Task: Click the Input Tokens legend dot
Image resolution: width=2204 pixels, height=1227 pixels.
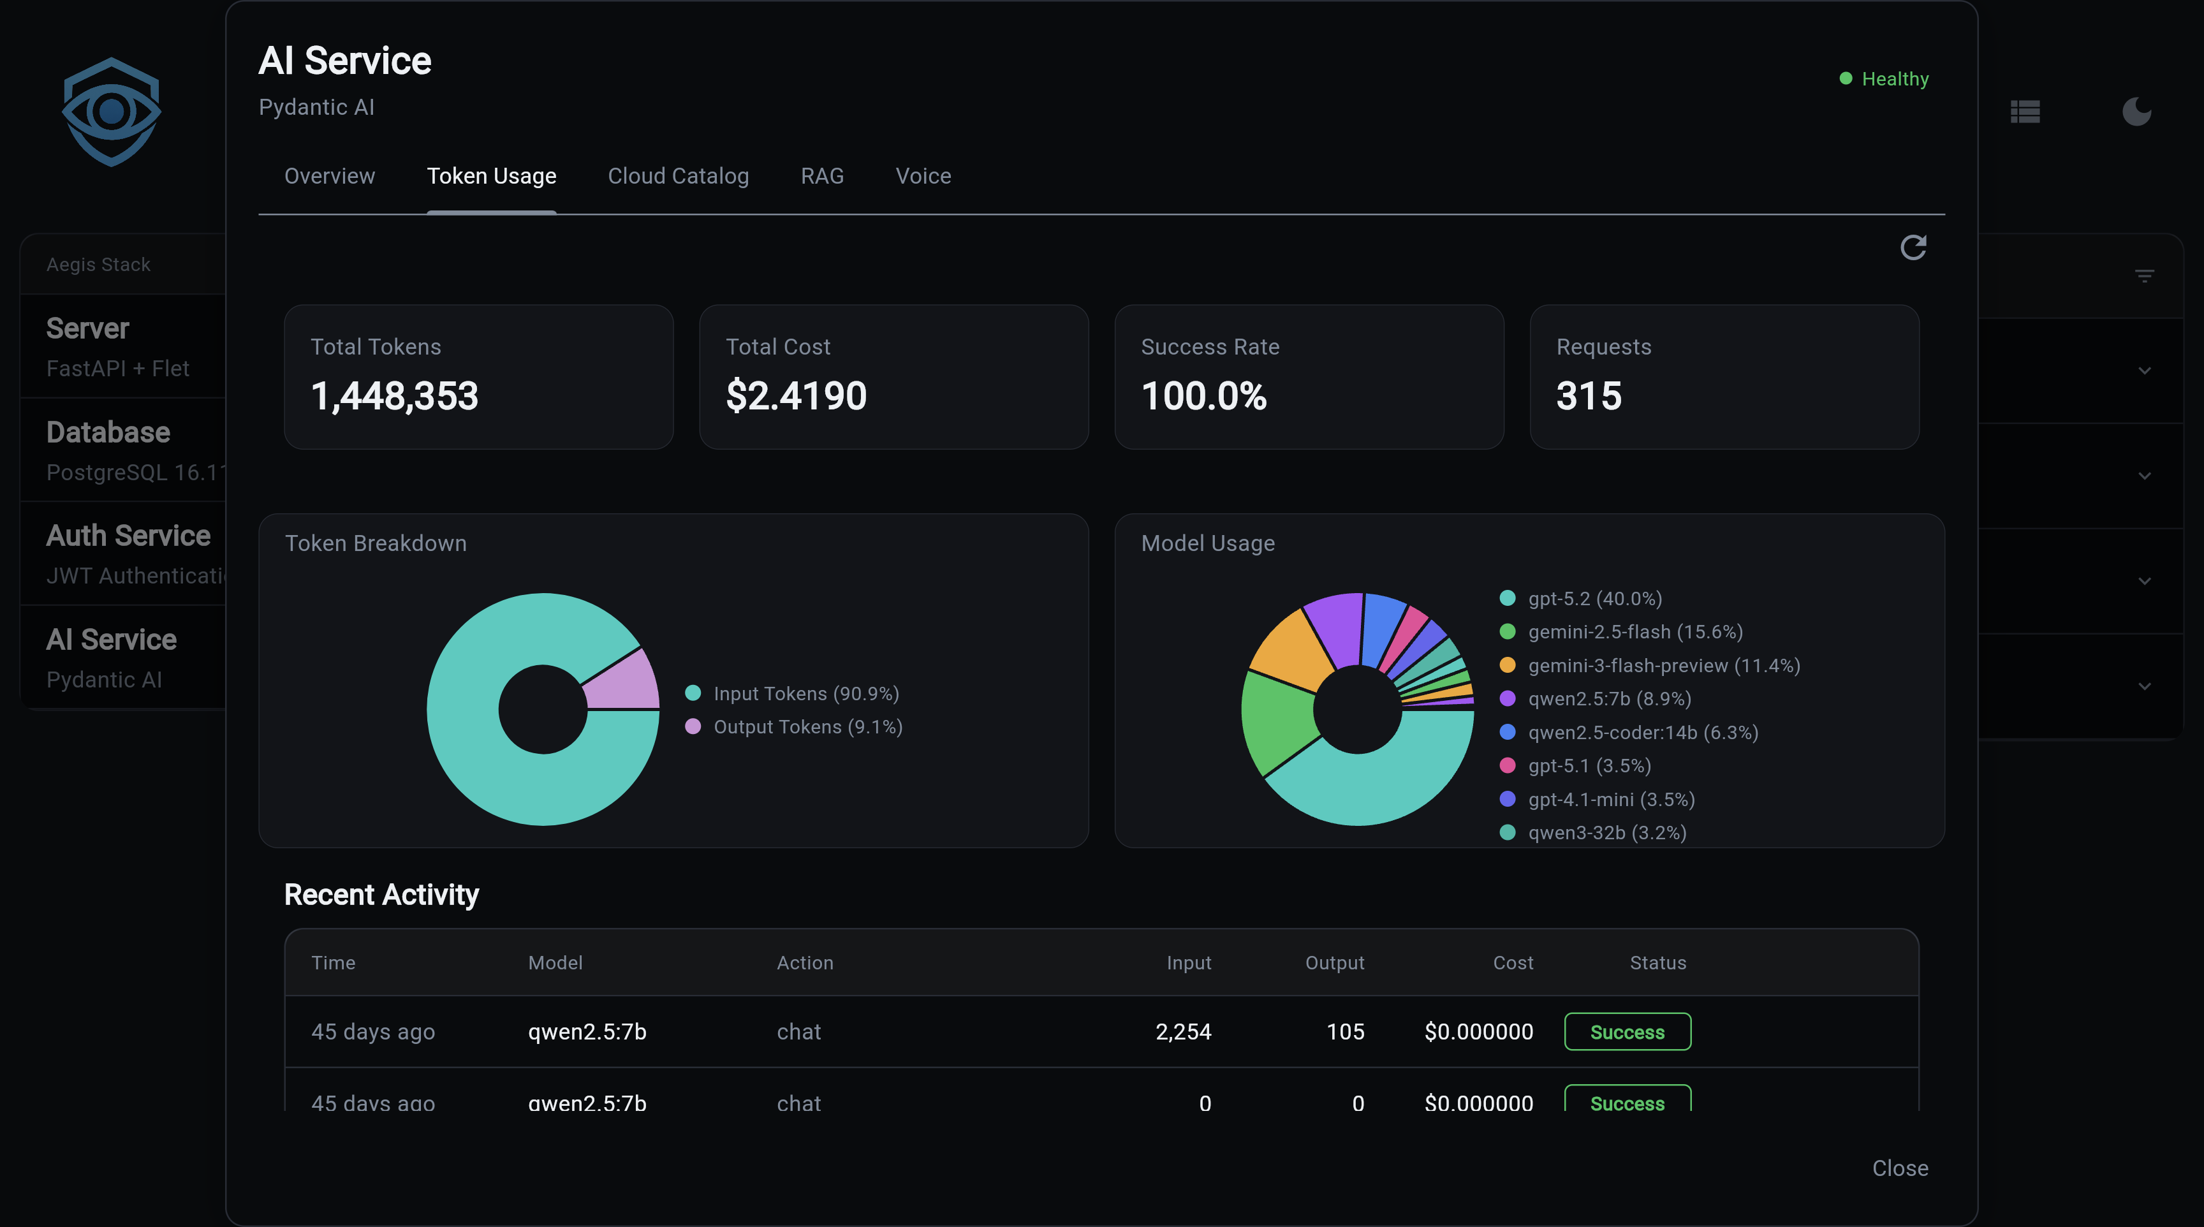Action: point(693,693)
